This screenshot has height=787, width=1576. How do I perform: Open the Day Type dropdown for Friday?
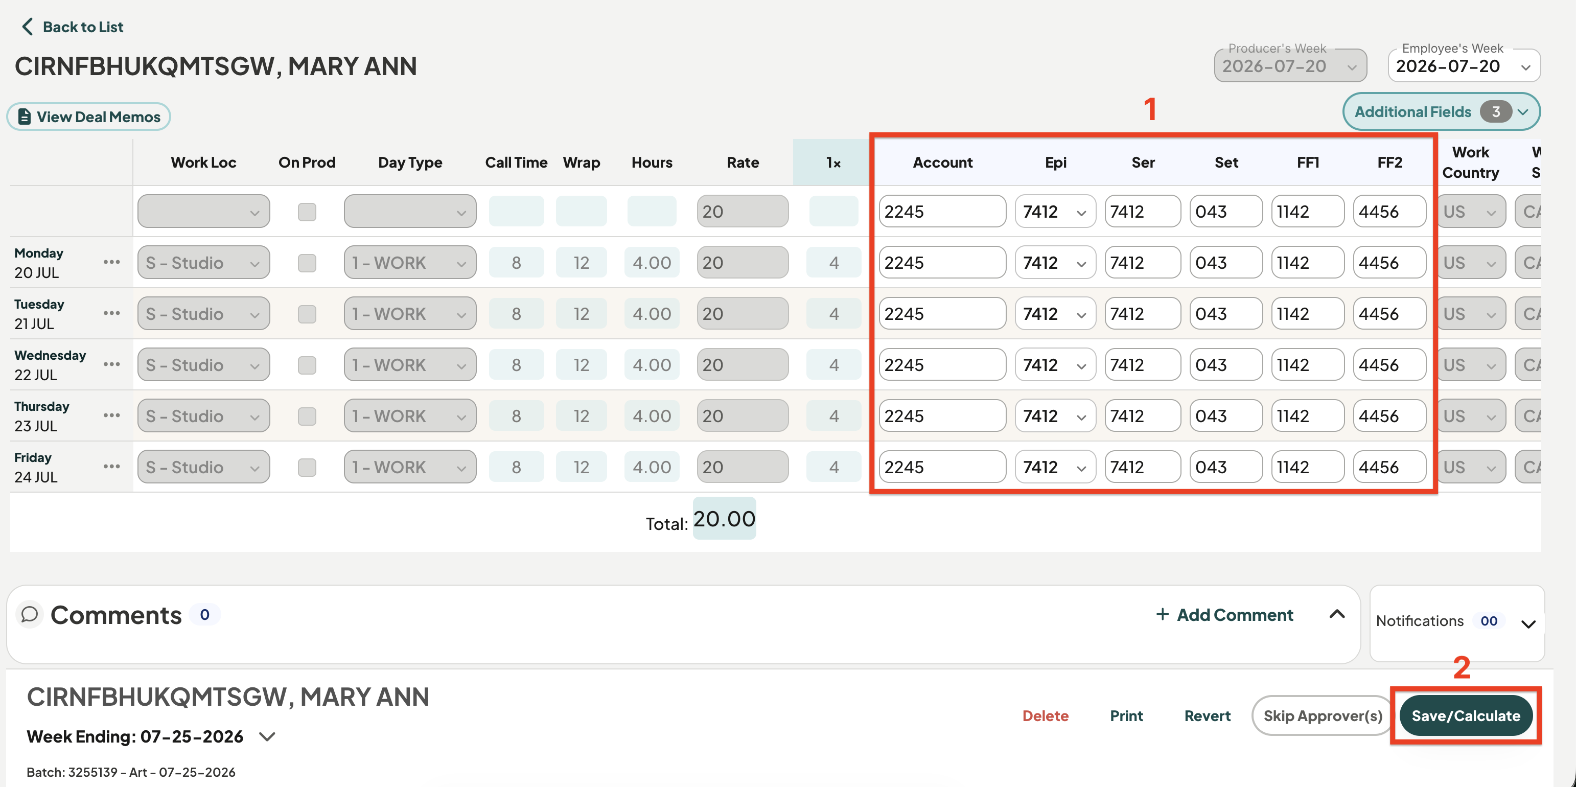(409, 467)
